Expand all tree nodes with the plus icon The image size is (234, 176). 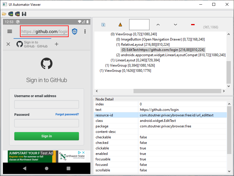click(x=103, y=25)
